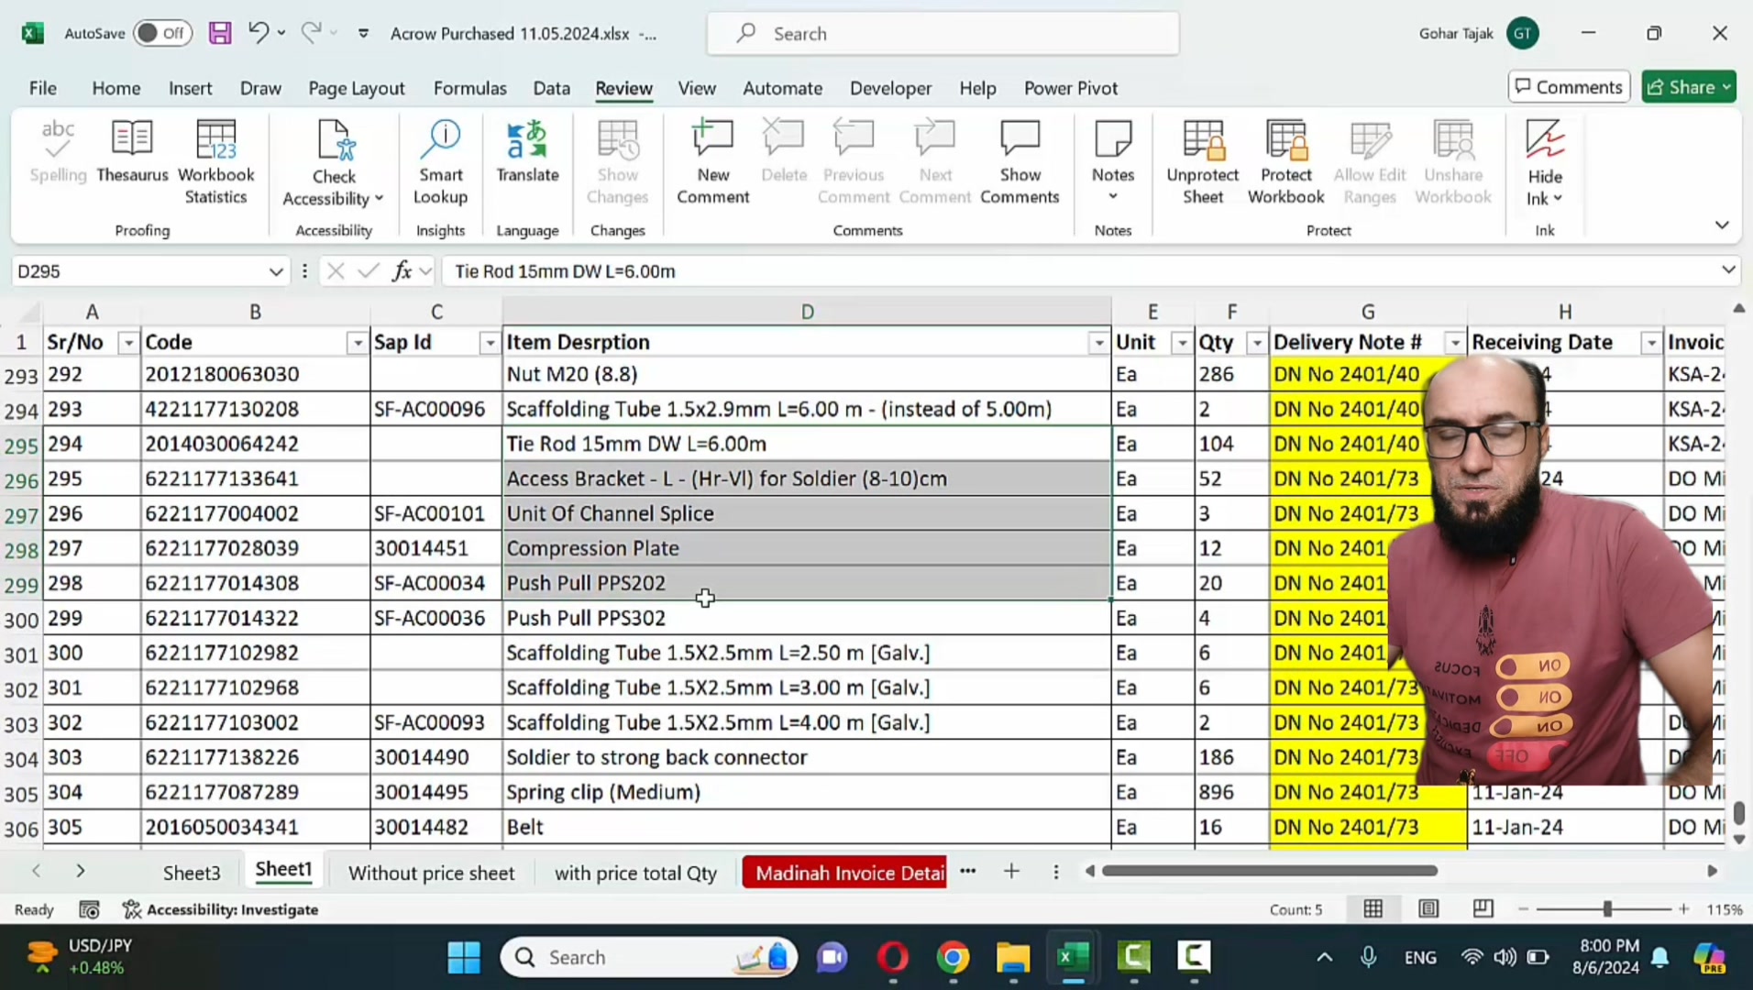Open Workbook Statistics

point(216,162)
